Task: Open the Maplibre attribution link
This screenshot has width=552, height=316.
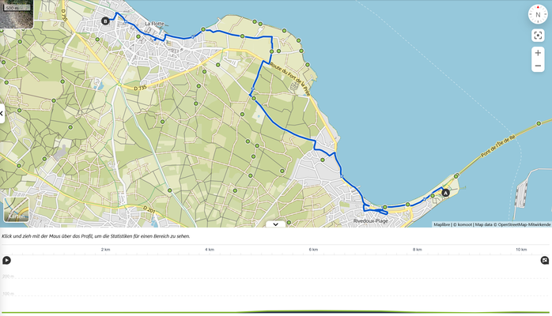Action: click(441, 224)
